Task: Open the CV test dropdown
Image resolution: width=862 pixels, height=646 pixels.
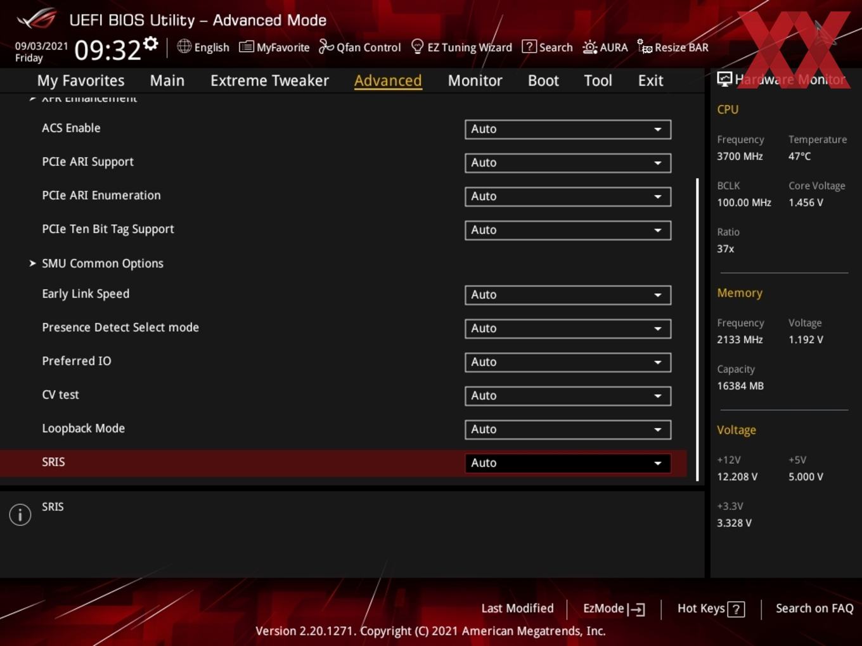Action: (x=568, y=395)
